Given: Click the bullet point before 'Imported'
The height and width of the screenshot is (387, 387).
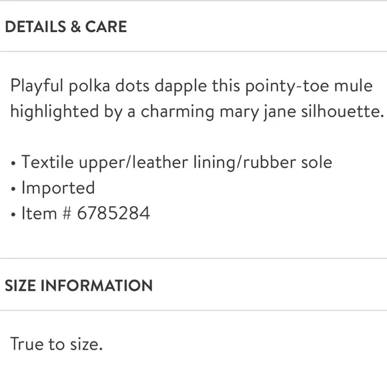Looking at the screenshot, I should pos(13,189).
